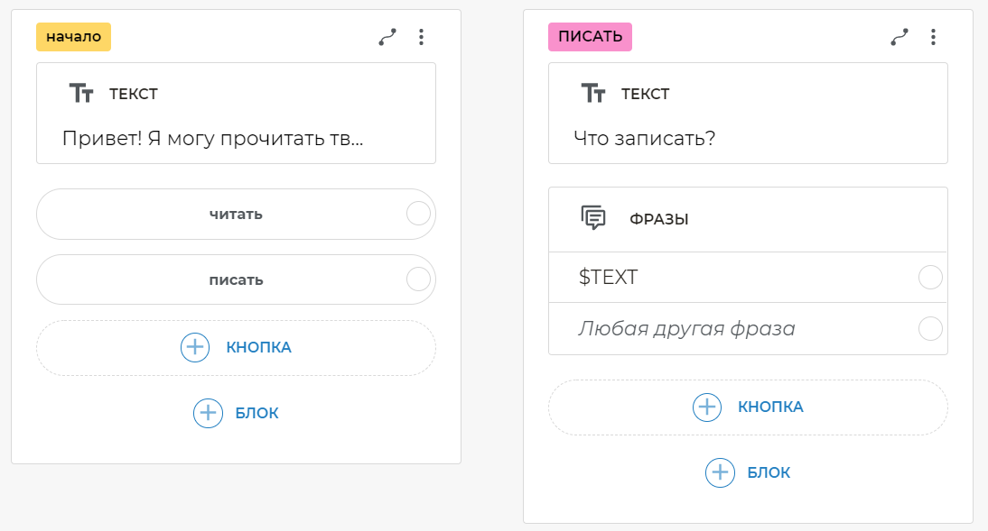The width and height of the screenshot is (988, 531).
Task: Click plus icon to add КНОПКА in ПИСАТЬ
Action: pyautogui.click(x=707, y=407)
